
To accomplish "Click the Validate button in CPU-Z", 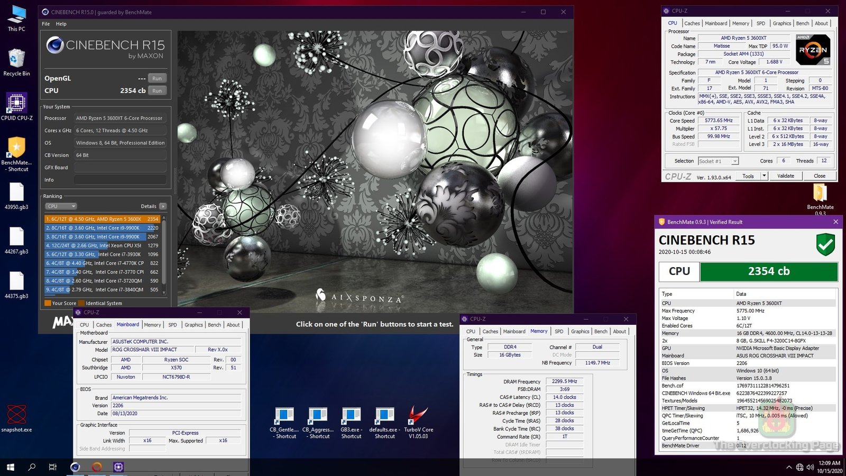I will coord(785,176).
